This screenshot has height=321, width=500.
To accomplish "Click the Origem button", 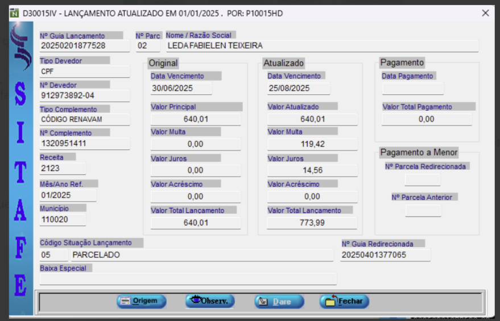I will 141,301.
